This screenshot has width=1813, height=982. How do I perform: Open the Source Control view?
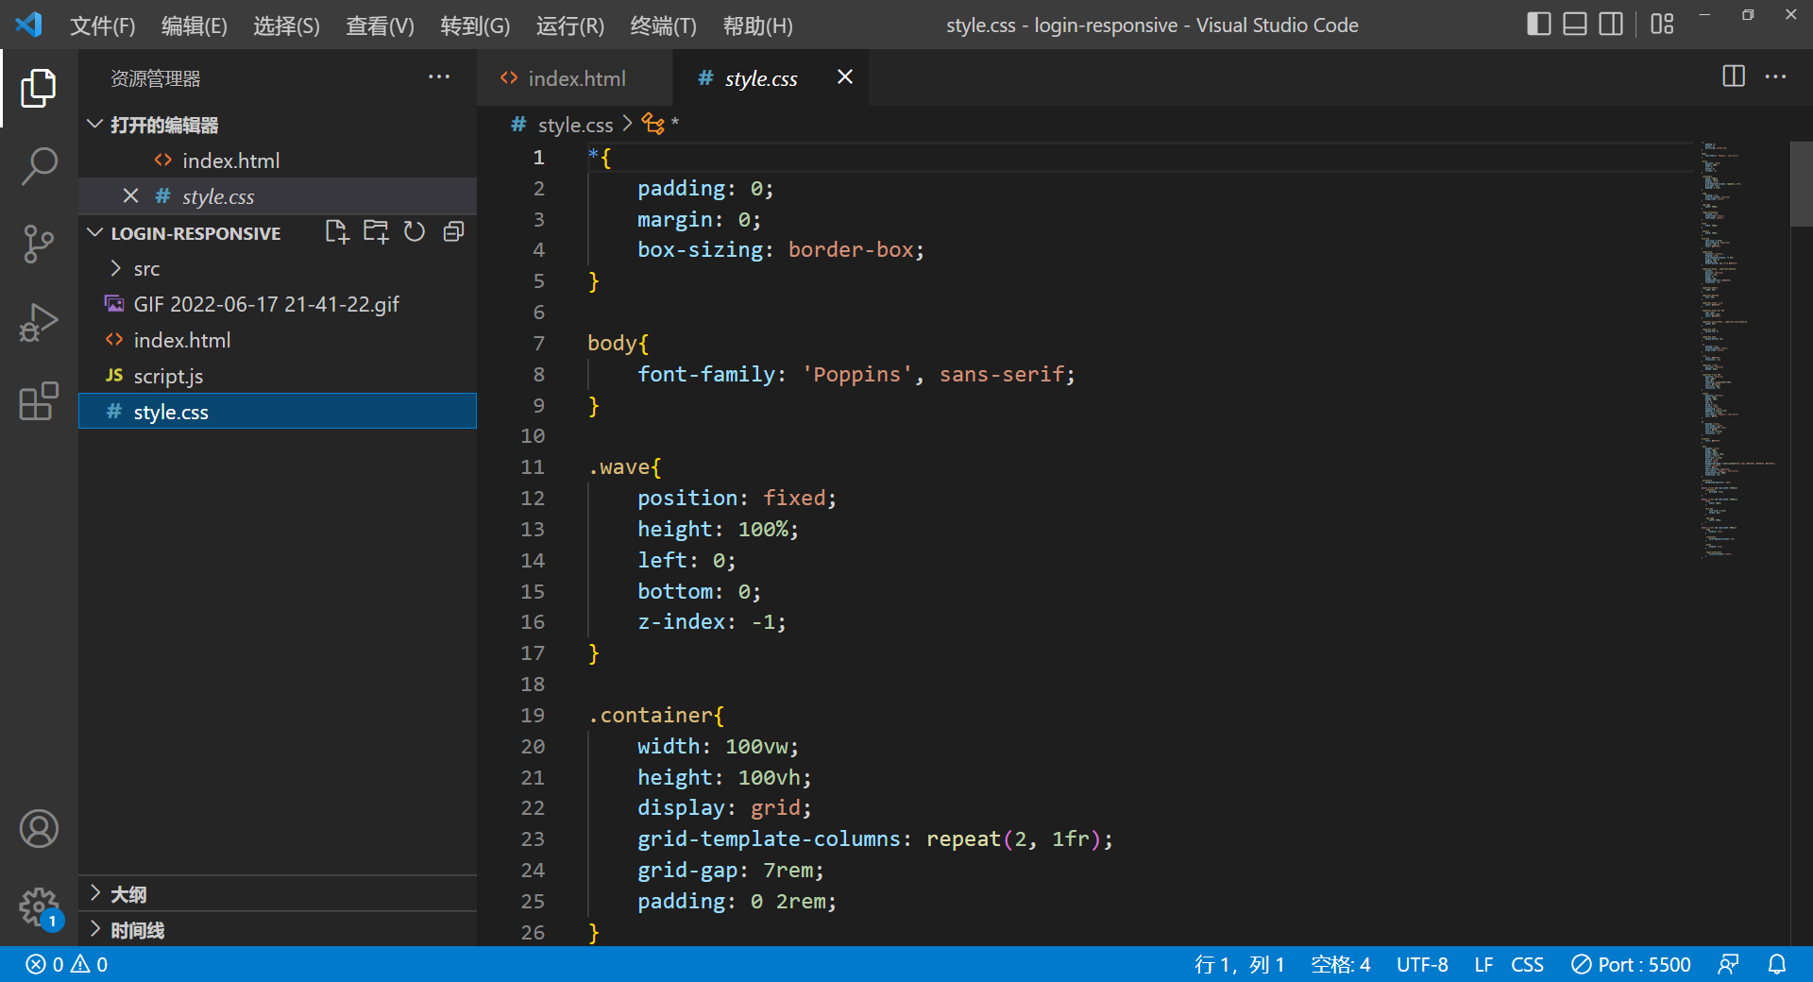pos(39,244)
